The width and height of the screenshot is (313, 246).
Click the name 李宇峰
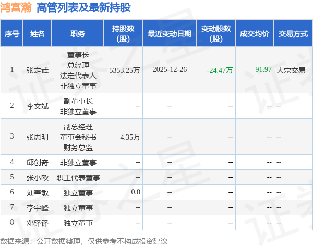[x=38, y=208]
